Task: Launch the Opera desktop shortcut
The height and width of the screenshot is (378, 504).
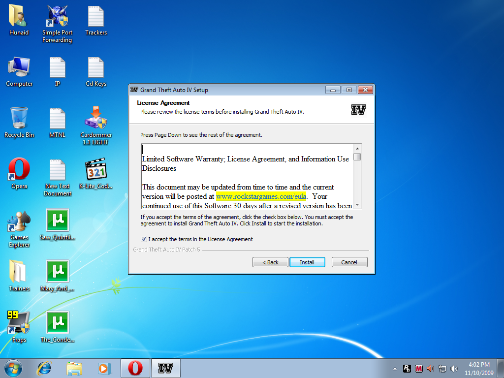Action: click(x=19, y=169)
